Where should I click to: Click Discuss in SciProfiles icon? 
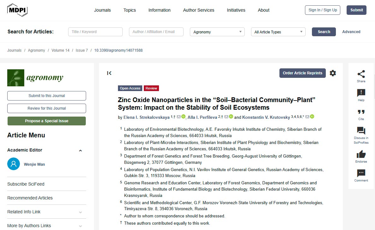[361, 131]
